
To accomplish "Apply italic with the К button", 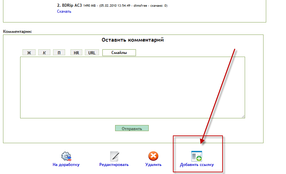I will coord(44,53).
